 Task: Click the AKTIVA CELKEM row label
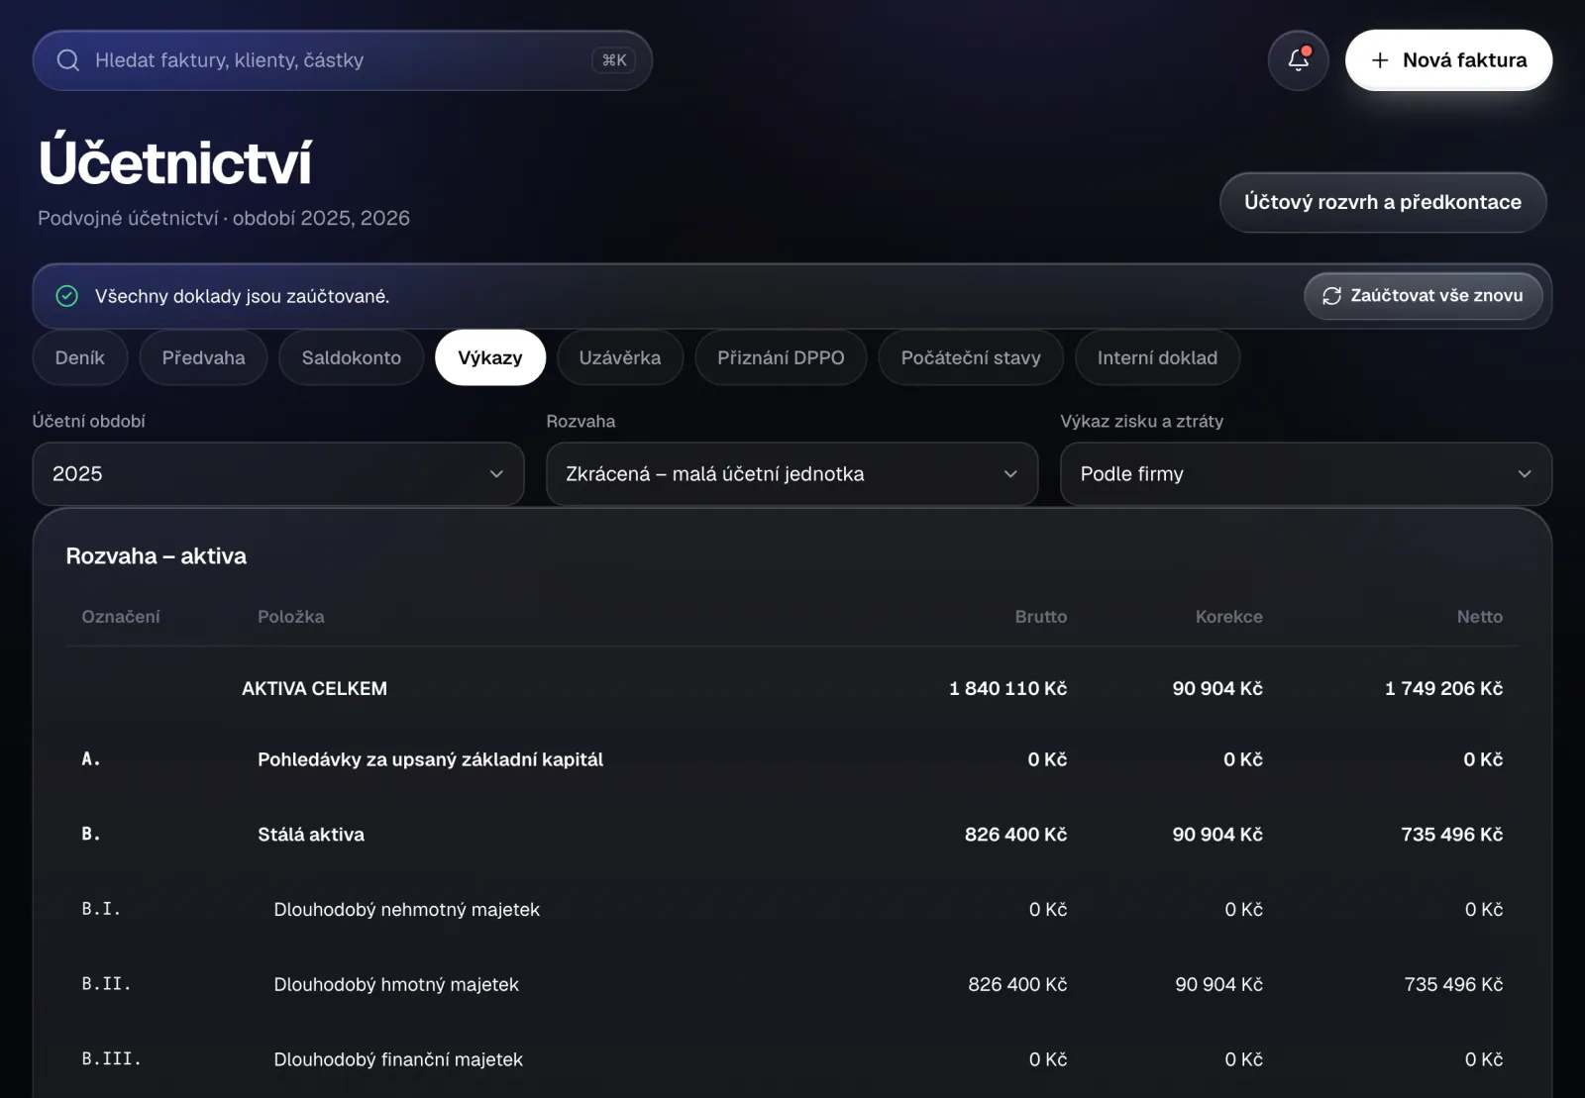pyautogui.click(x=314, y=688)
